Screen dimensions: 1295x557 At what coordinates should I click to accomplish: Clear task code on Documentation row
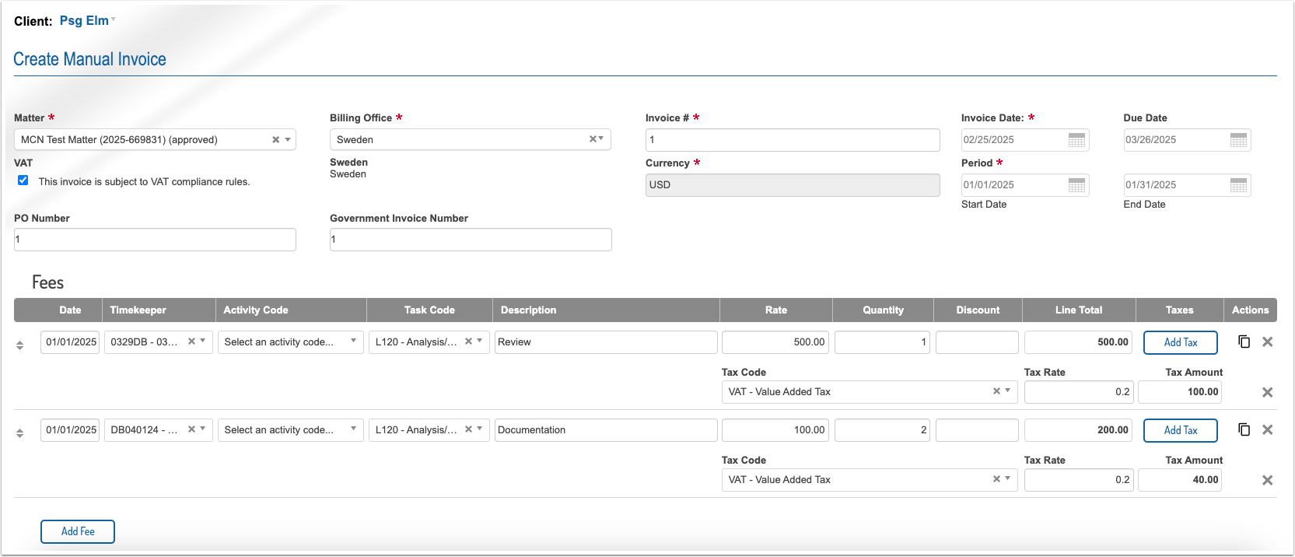pyautogui.click(x=468, y=429)
